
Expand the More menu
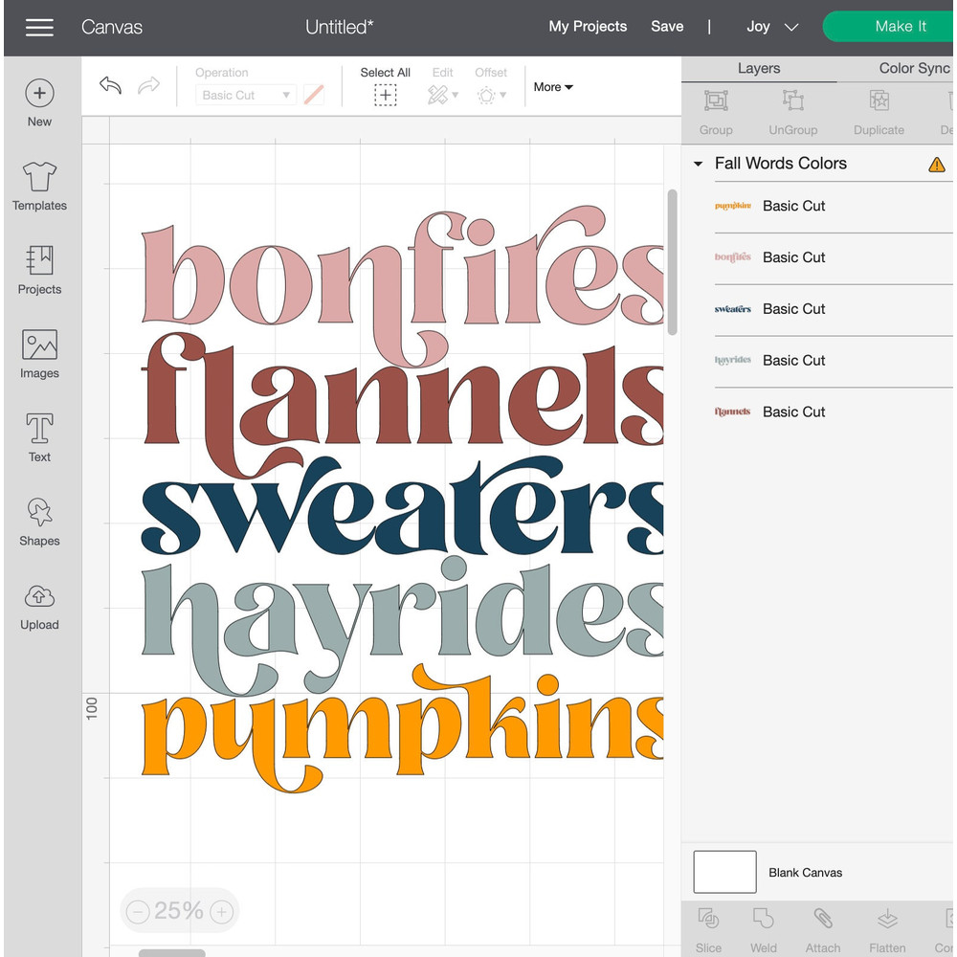[x=552, y=87]
